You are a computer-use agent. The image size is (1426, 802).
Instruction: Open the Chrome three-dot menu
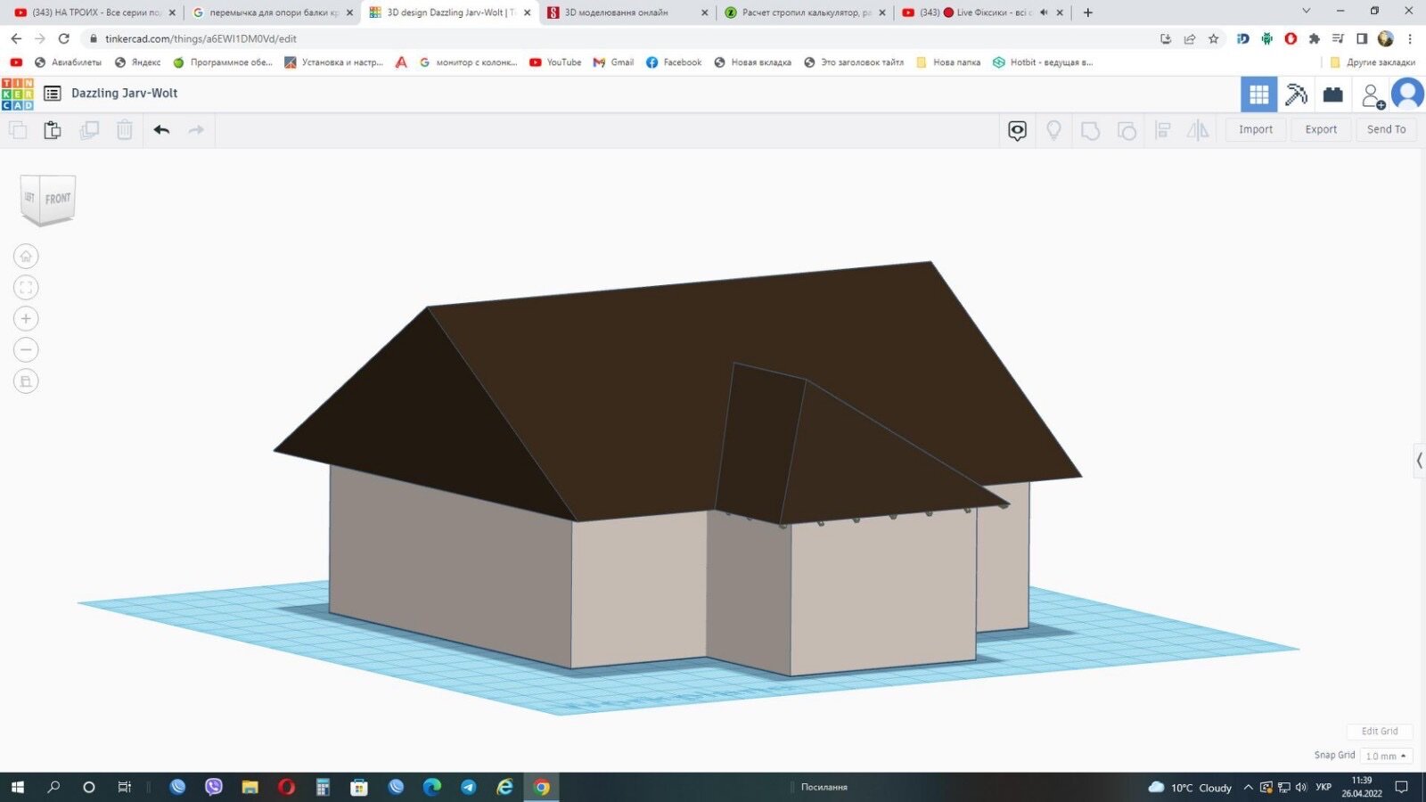point(1410,38)
